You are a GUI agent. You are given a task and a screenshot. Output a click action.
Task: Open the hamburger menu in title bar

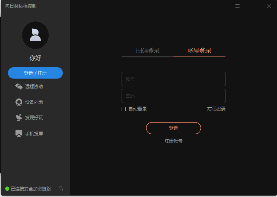pos(237,6)
